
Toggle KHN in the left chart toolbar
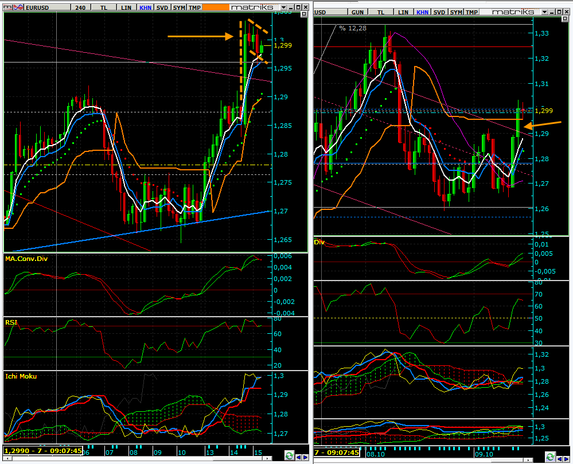(146, 7)
